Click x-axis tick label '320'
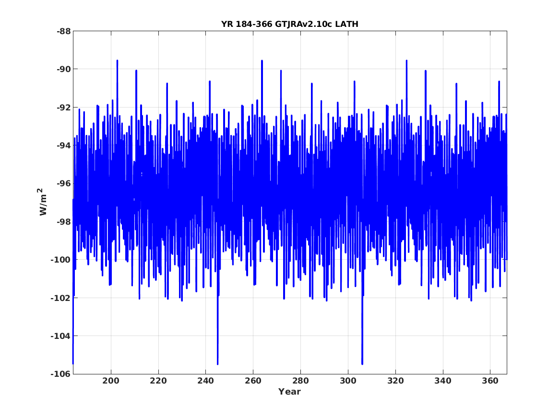The height and width of the screenshot is (420, 560). (x=395, y=381)
